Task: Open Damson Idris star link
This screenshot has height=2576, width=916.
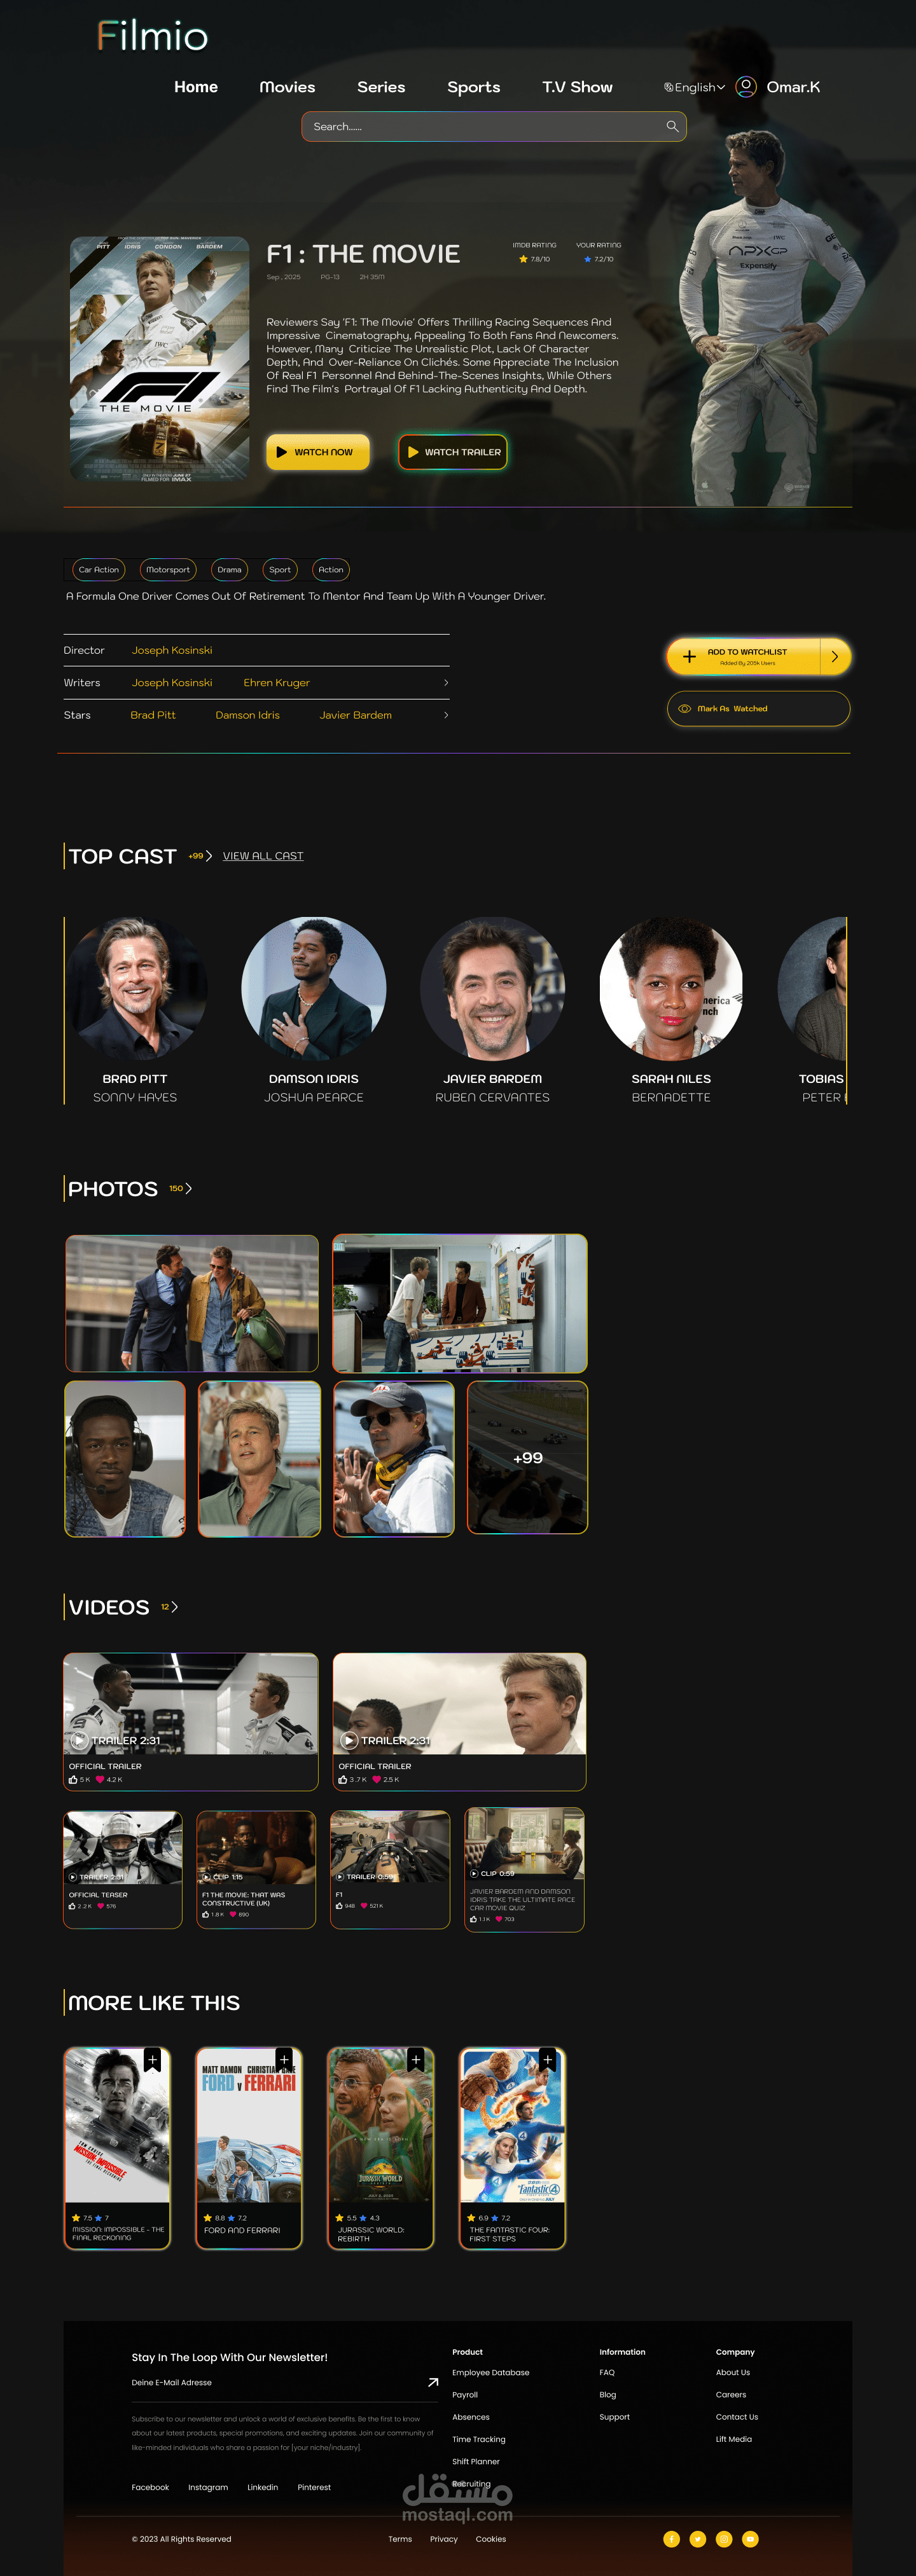Action: pyautogui.click(x=248, y=715)
